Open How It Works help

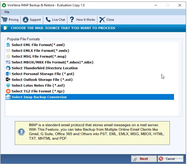point(82,20)
